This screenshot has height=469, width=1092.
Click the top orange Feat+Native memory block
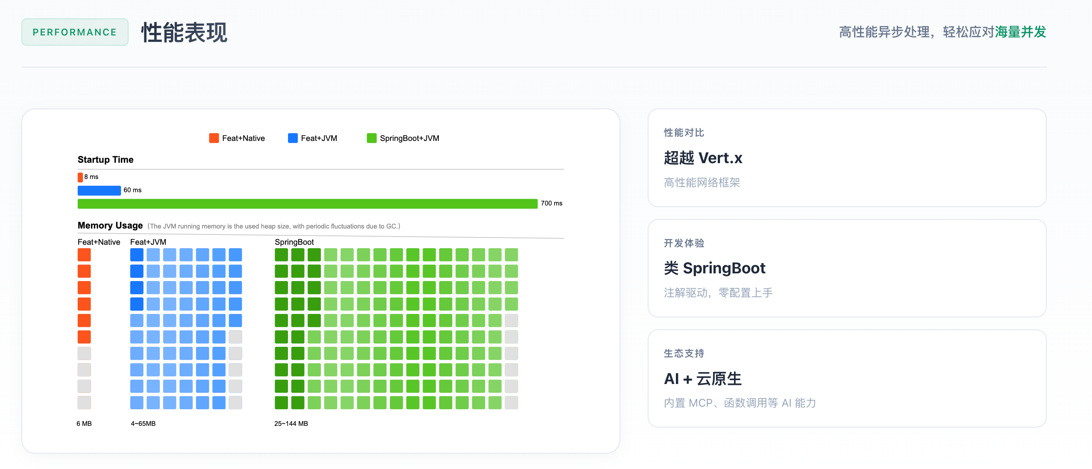tap(84, 255)
